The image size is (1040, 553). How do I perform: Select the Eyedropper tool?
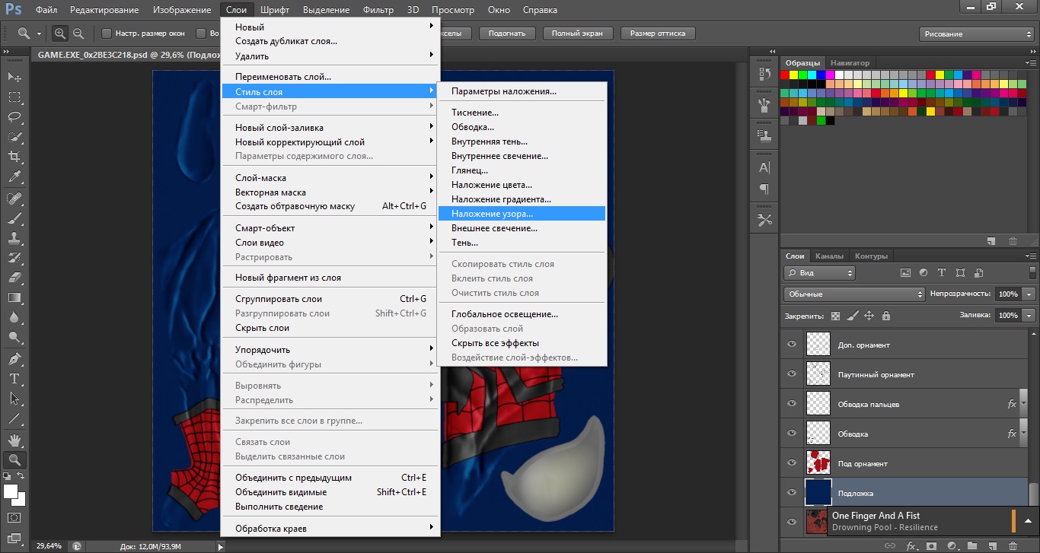pos(14,177)
